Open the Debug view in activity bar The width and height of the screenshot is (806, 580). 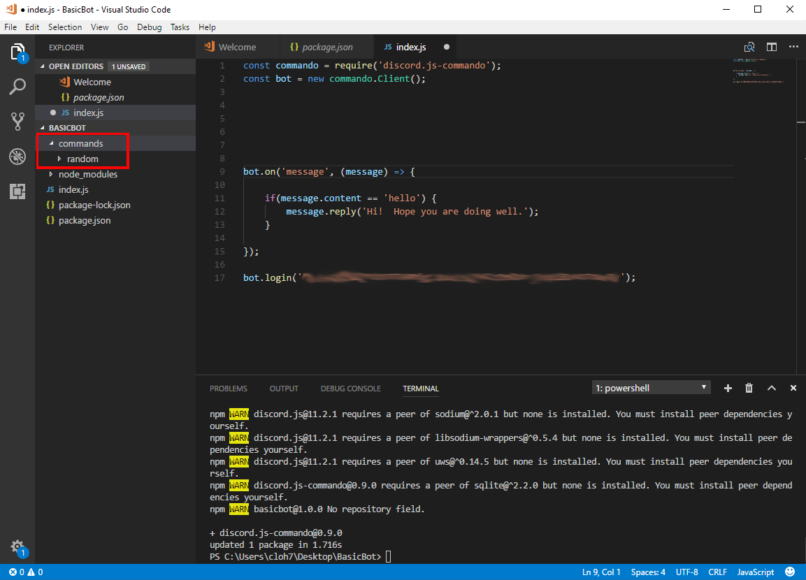tap(17, 156)
